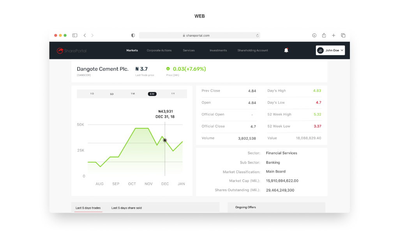The height and width of the screenshot is (242, 399).
Task: Click the SharePortal logo
Action: 72,50
